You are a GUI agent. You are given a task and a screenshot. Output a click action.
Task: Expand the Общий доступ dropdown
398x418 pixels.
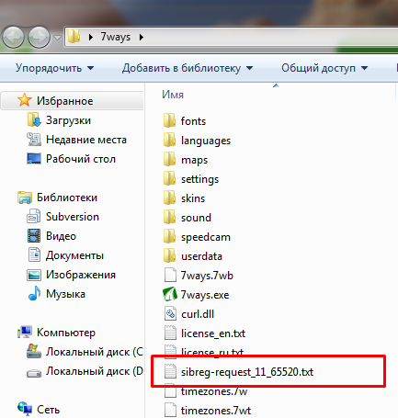(324, 68)
